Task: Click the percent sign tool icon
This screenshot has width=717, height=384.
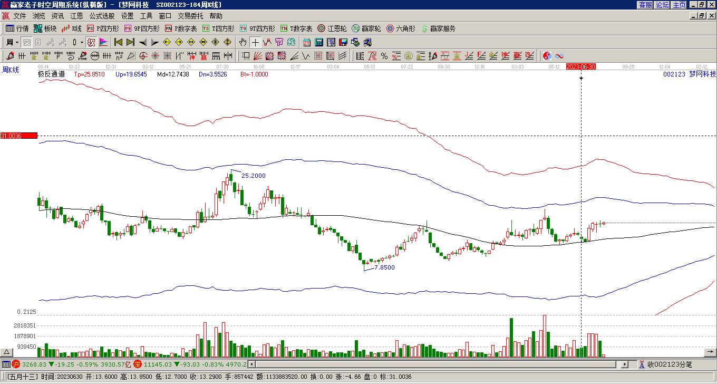Action: (x=384, y=56)
